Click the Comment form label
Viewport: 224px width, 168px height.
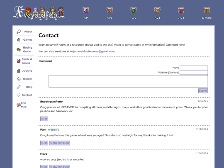[46, 61]
